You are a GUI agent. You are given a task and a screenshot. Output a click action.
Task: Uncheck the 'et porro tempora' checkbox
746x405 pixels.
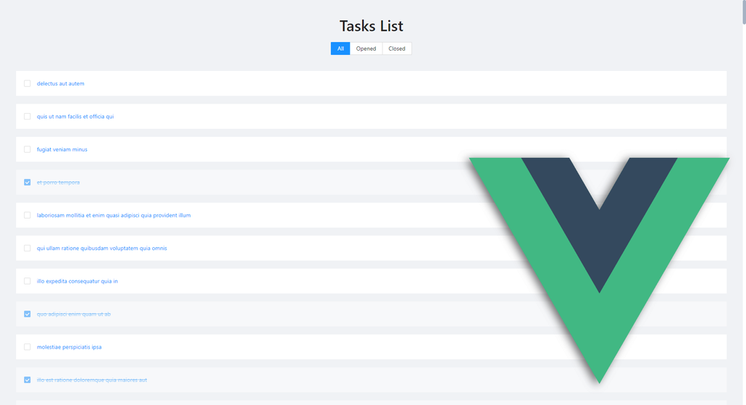(28, 183)
